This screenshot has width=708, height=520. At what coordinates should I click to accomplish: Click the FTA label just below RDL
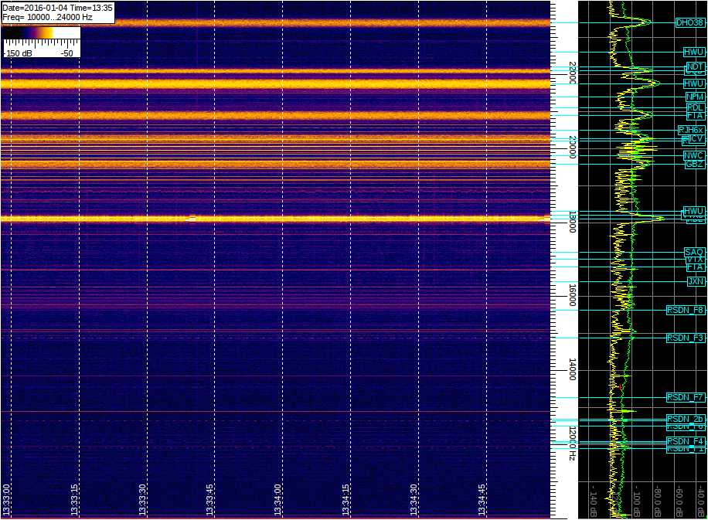coord(696,116)
